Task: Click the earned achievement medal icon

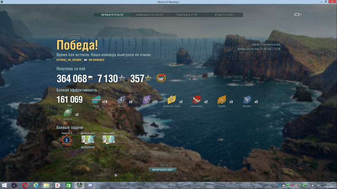Action: [161, 78]
